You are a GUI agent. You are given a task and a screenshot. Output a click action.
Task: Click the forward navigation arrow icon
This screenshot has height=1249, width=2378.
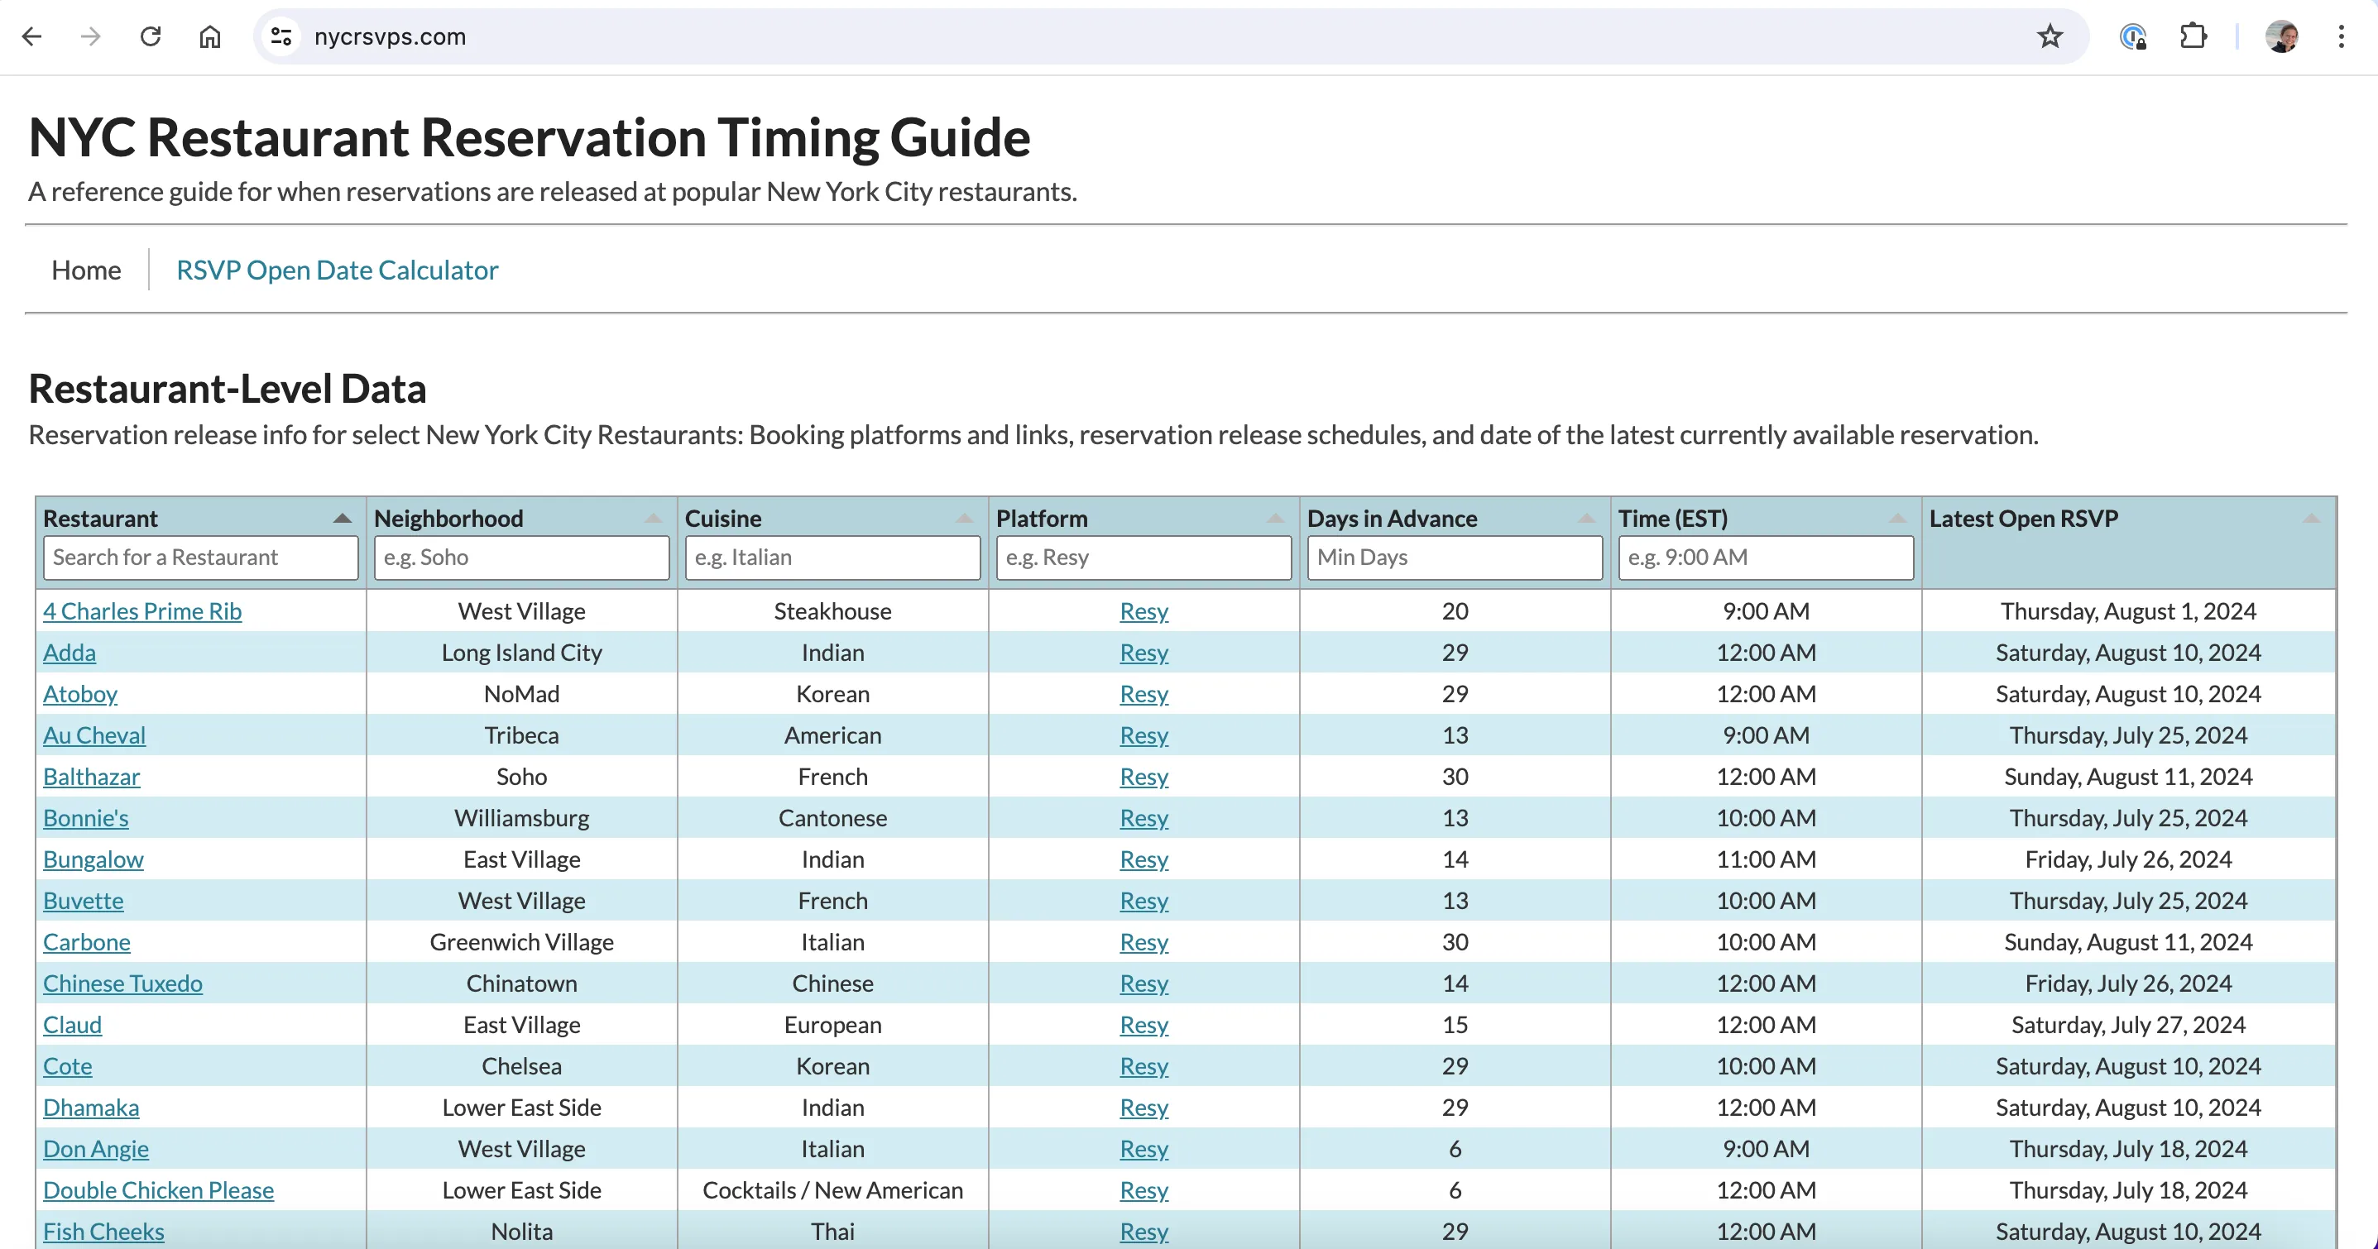(91, 35)
